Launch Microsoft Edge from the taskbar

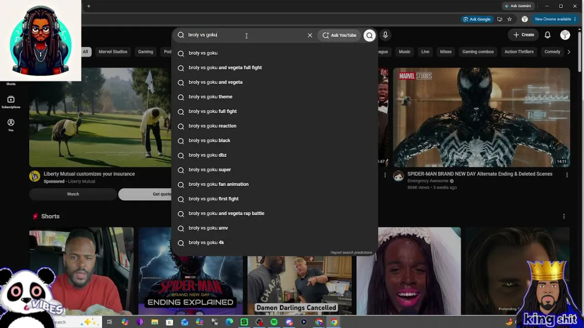[229, 322]
